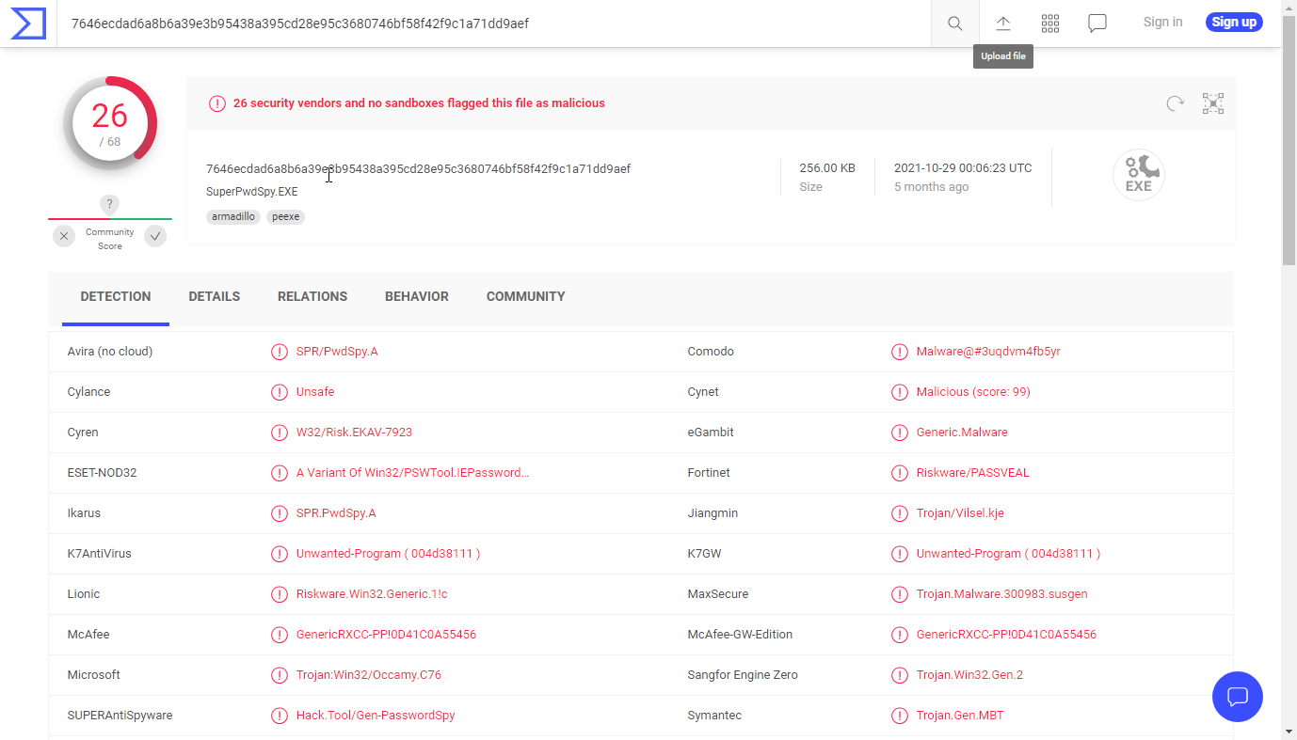Open the DETAILS tab
This screenshot has height=740, width=1297.
[x=215, y=296]
